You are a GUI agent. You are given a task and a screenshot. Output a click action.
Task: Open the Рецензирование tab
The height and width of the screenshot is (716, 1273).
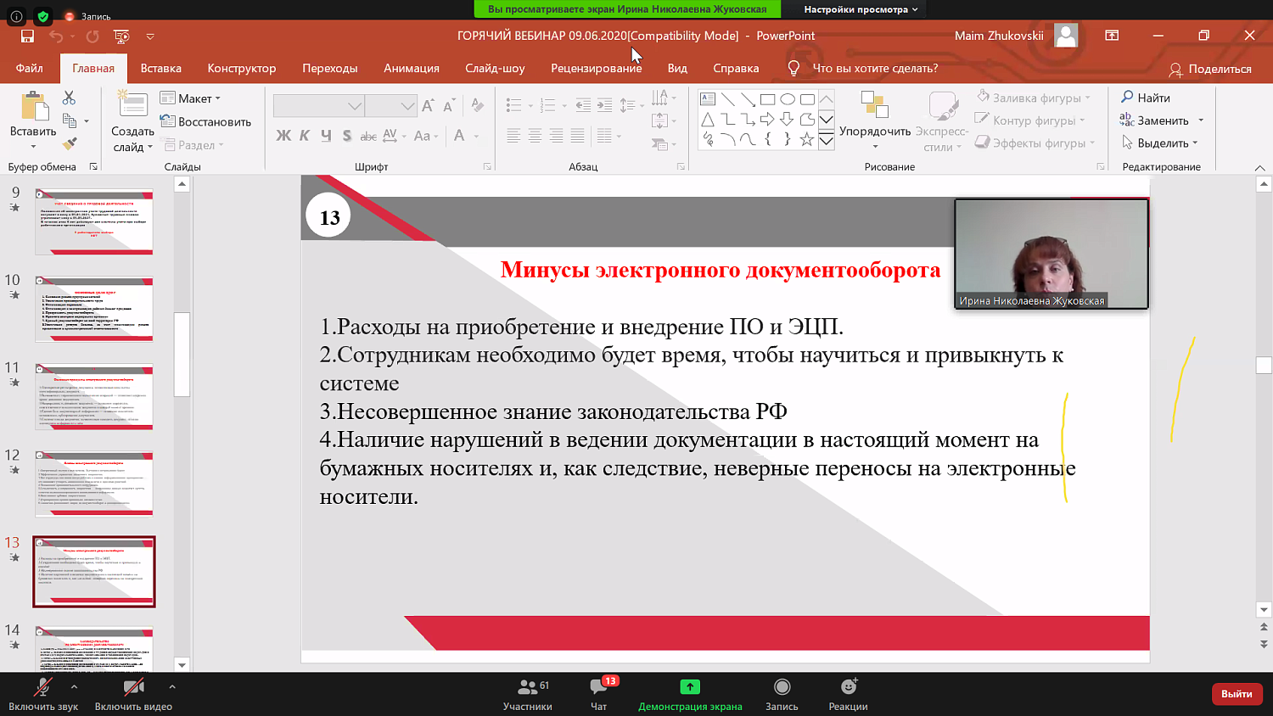[597, 68]
